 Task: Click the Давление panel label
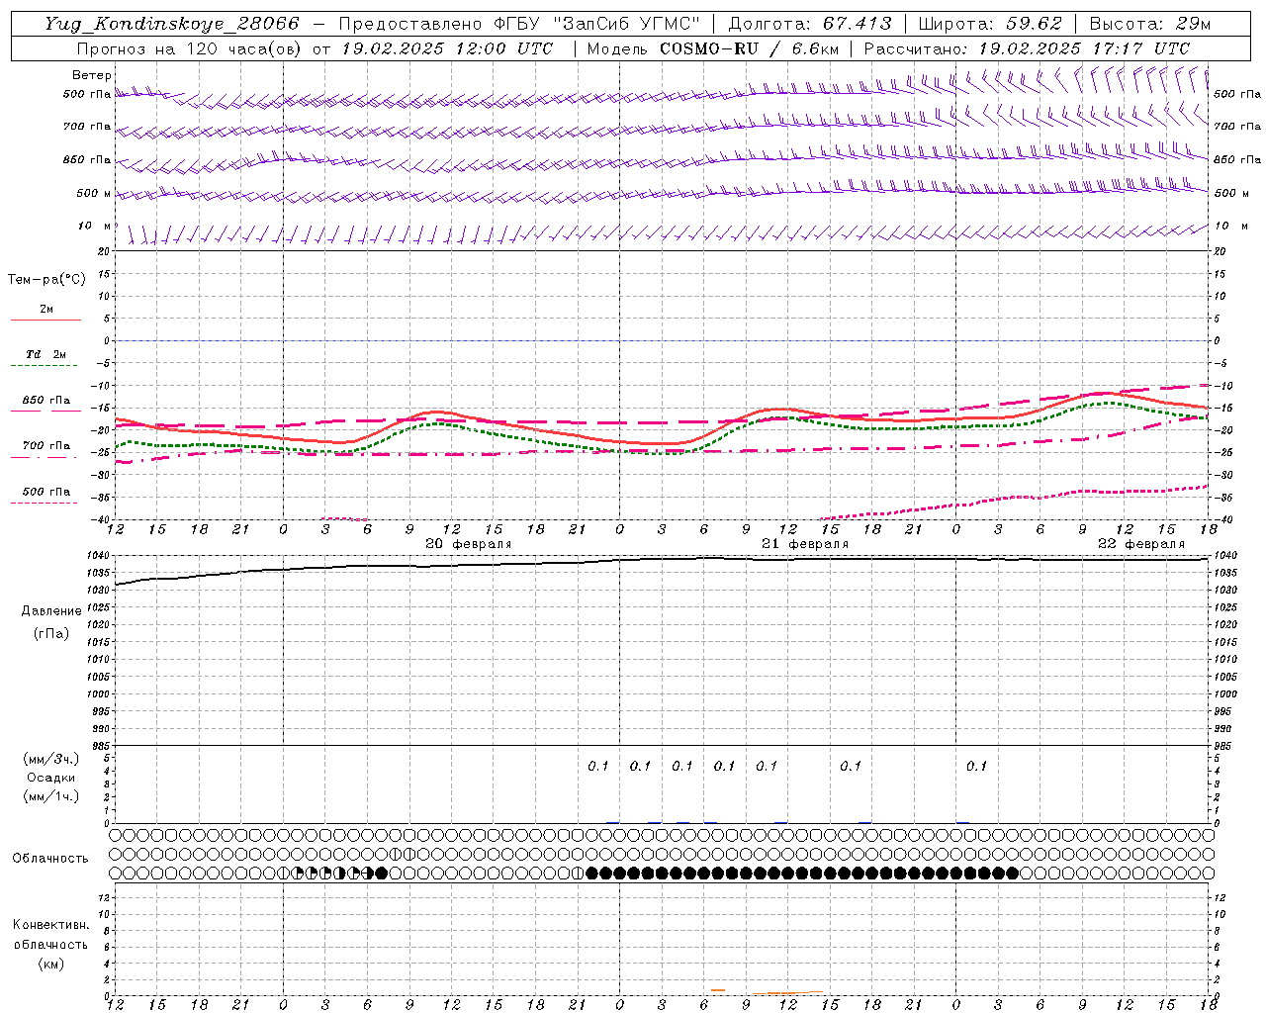(x=51, y=611)
